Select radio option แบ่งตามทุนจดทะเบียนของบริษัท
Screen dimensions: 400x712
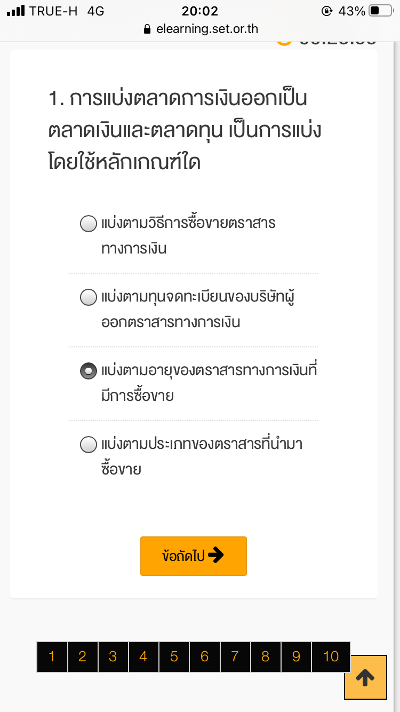click(x=88, y=297)
